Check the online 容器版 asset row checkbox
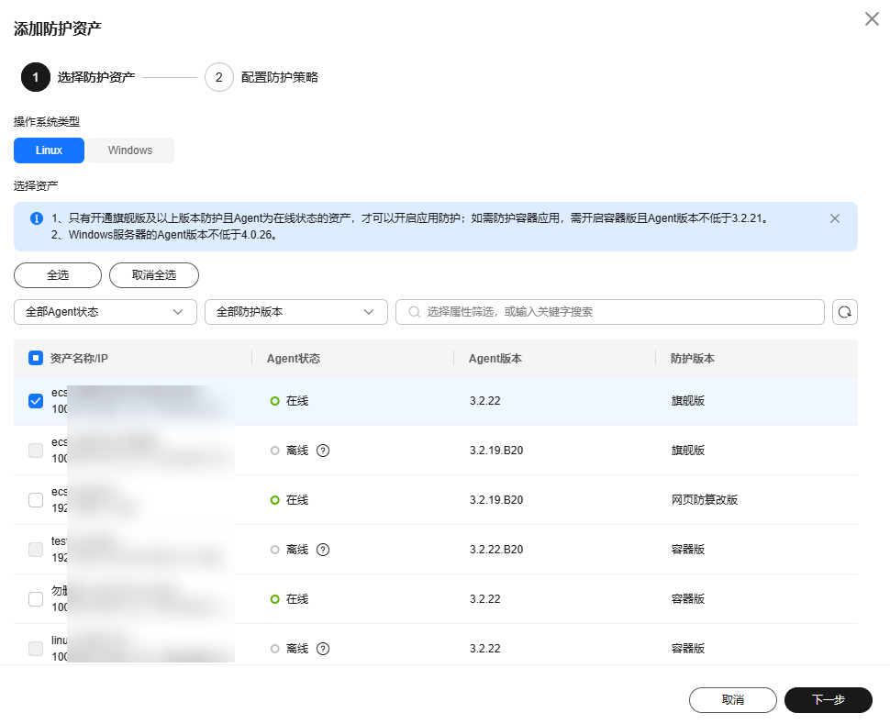The height and width of the screenshot is (724, 890). pos(36,599)
